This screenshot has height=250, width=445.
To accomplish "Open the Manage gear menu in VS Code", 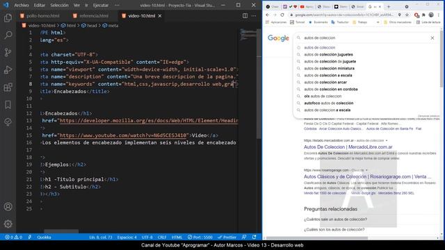I will (8, 224).
